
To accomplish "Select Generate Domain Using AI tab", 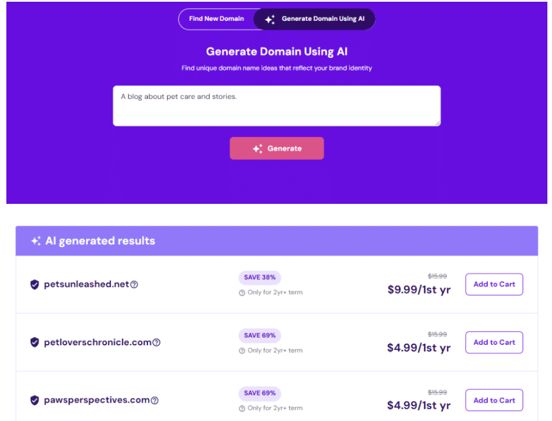I will (x=315, y=19).
